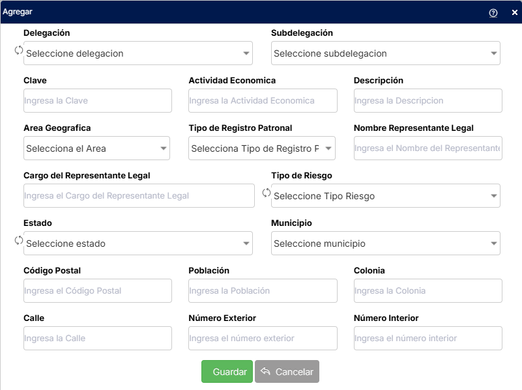Focus the Código Postal input field
The image size is (522, 390).
pyautogui.click(x=98, y=290)
